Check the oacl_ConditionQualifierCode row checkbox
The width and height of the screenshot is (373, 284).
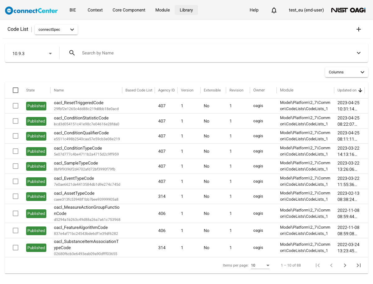pos(16,136)
